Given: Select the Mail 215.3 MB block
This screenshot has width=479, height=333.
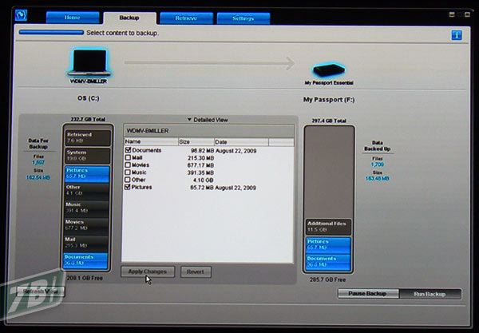Looking at the screenshot, I should coord(85,243).
